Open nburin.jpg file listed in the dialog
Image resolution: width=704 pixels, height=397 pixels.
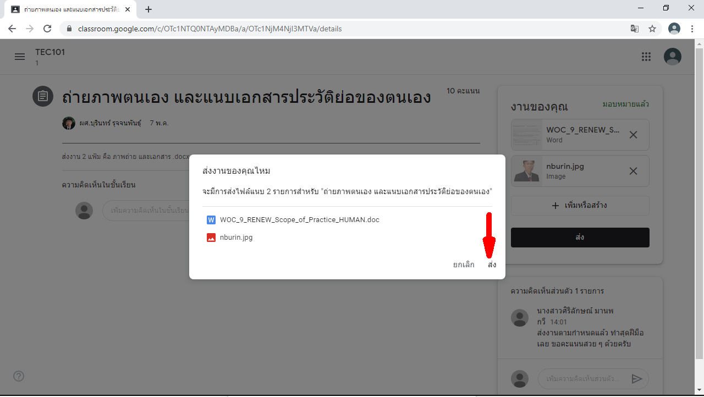point(236,238)
